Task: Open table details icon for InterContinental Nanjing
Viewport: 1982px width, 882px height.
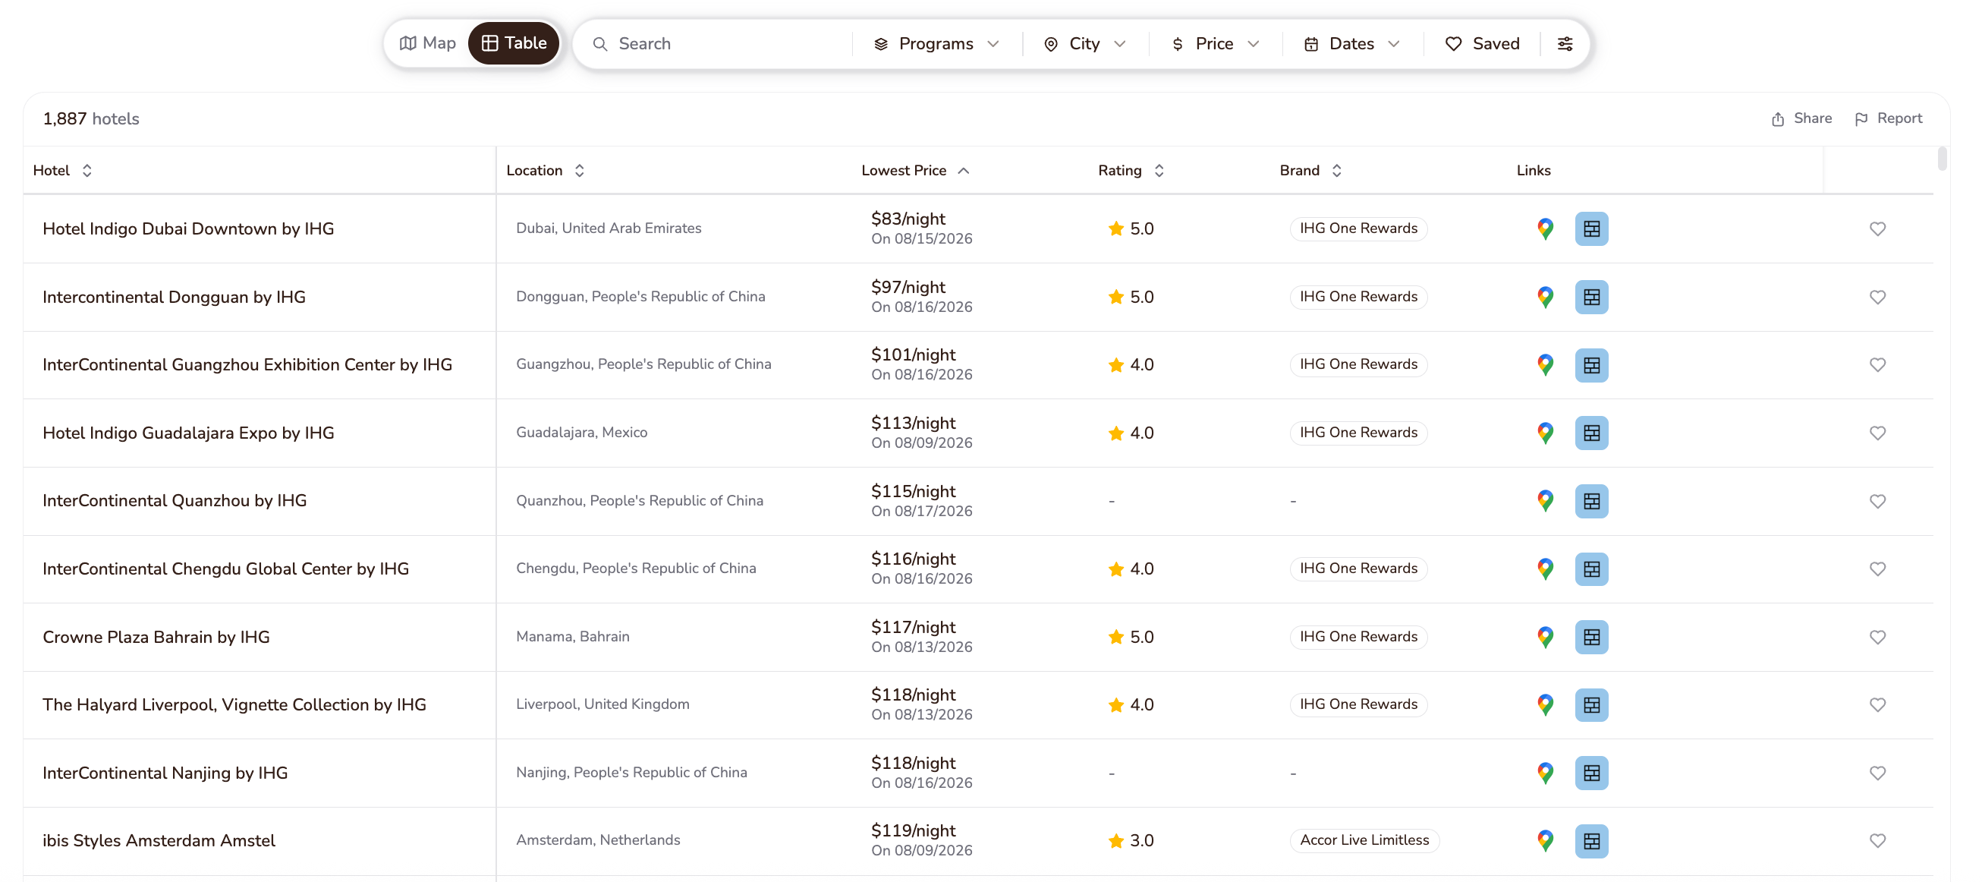Action: click(x=1591, y=773)
